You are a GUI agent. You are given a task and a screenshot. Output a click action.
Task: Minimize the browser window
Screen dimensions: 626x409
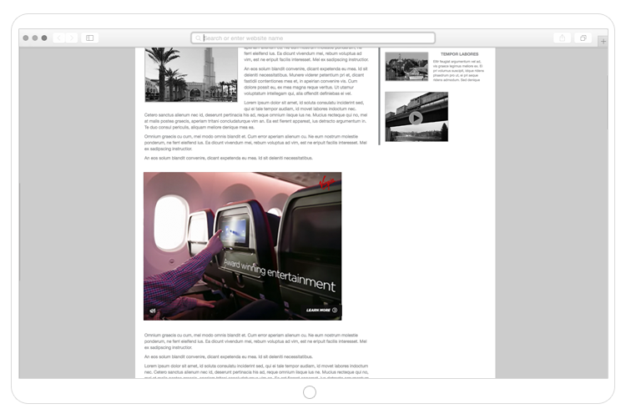point(35,38)
